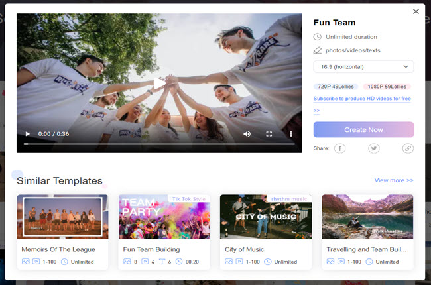Open the 16:9 (horizontal) aspect ratio dropdown

pyautogui.click(x=363, y=66)
